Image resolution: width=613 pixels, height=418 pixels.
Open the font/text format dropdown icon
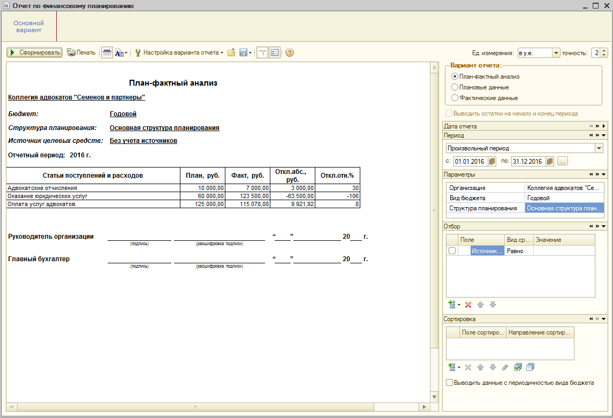point(121,52)
